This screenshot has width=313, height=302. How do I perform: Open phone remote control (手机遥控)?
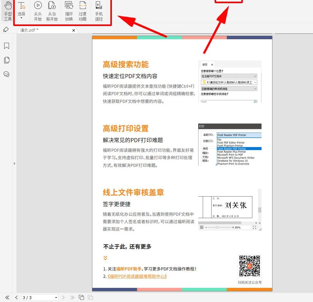point(99,11)
